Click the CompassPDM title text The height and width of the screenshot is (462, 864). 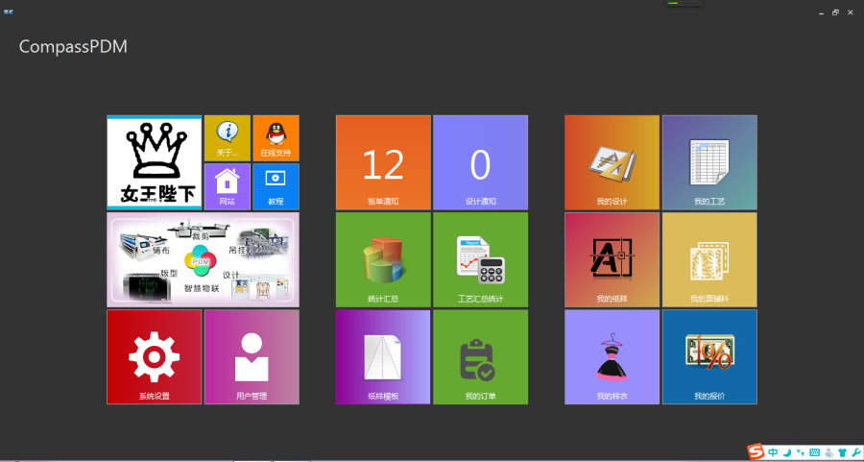coord(73,46)
